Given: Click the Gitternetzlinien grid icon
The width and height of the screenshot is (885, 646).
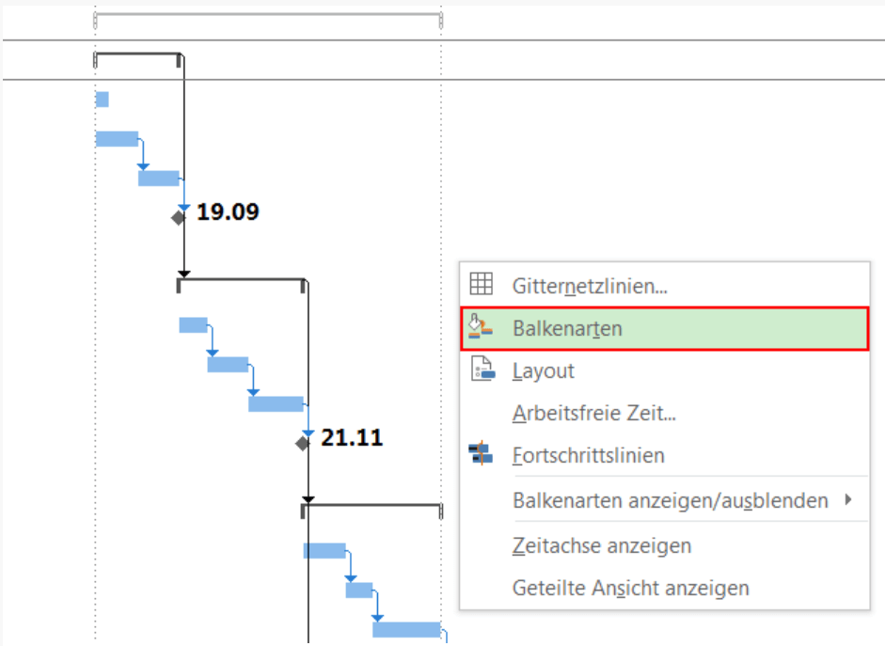Looking at the screenshot, I should coord(481,284).
